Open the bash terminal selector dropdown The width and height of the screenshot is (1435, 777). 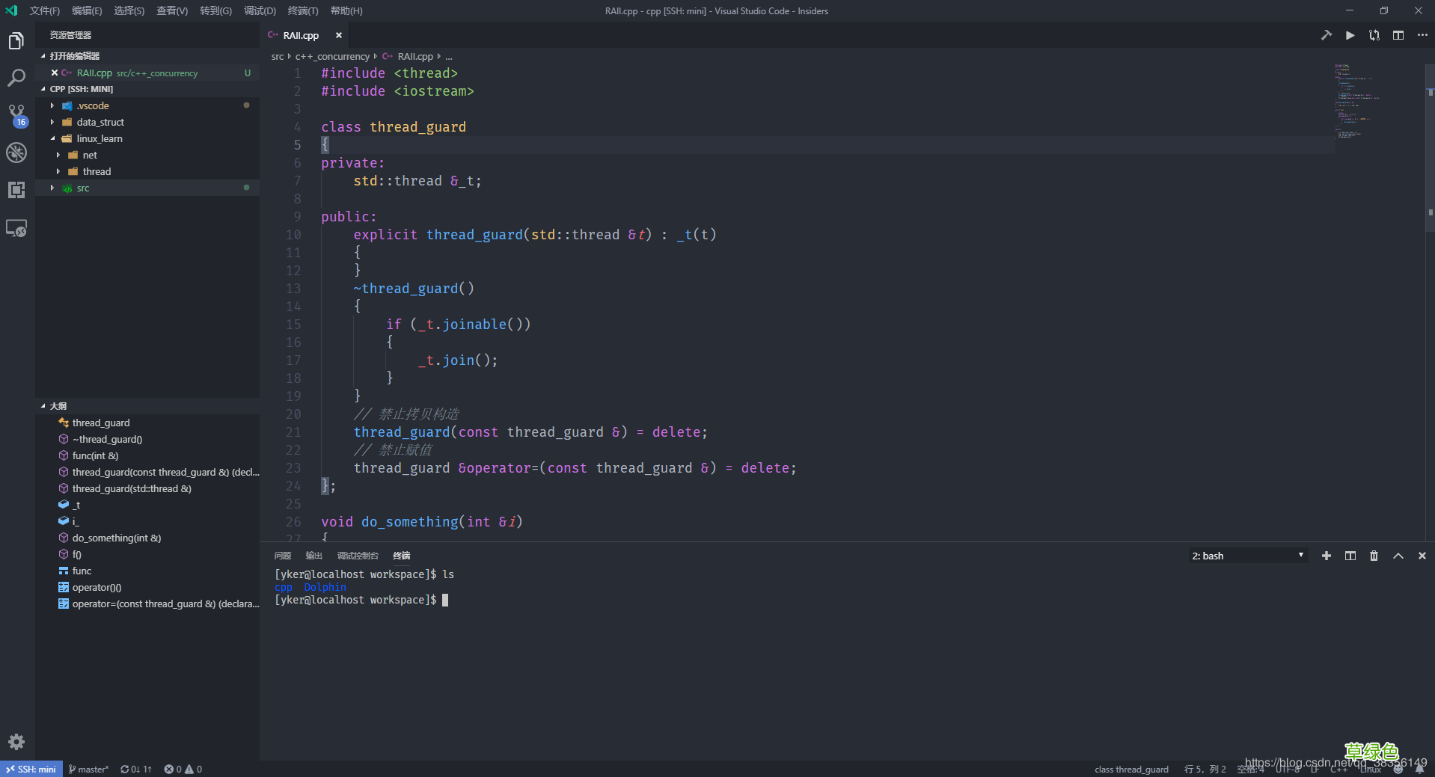pos(1247,556)
